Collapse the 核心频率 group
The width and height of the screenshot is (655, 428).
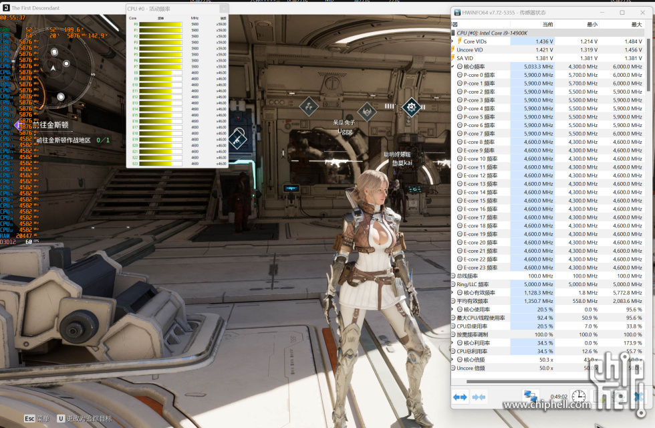pos(452,66)
